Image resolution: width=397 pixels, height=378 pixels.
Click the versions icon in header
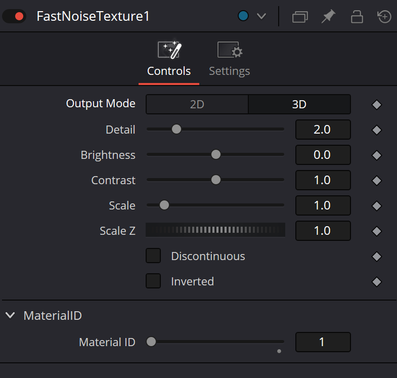[x=300, y=17]
